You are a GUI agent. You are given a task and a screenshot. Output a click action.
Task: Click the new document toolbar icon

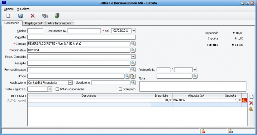(8, 15)
